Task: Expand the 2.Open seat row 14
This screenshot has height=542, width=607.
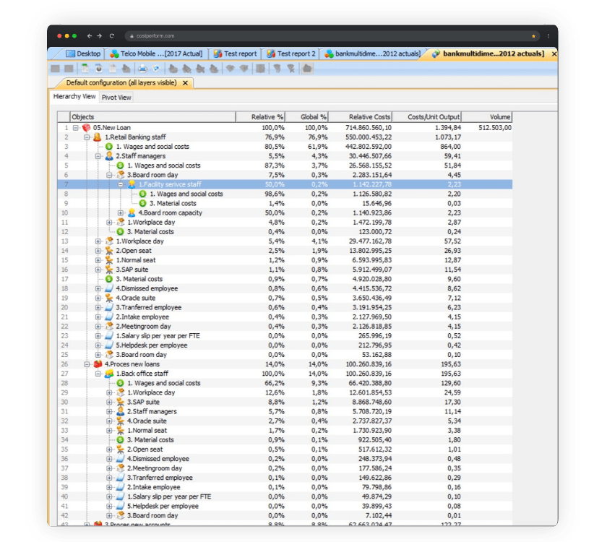Action: (98, 251)
